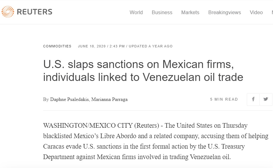273x168 pixels.
Task: Share the article on Twitter
Action: tap(266, 99)
